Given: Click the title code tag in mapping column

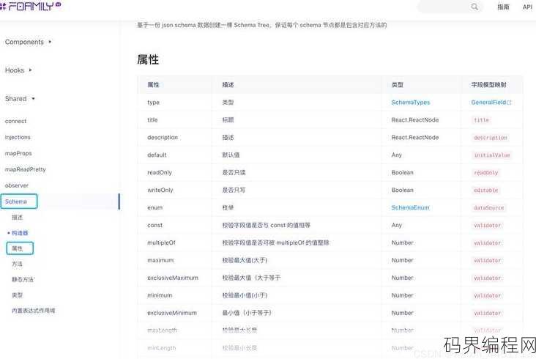Looking at the screenshot, I should tap(482, 120).
